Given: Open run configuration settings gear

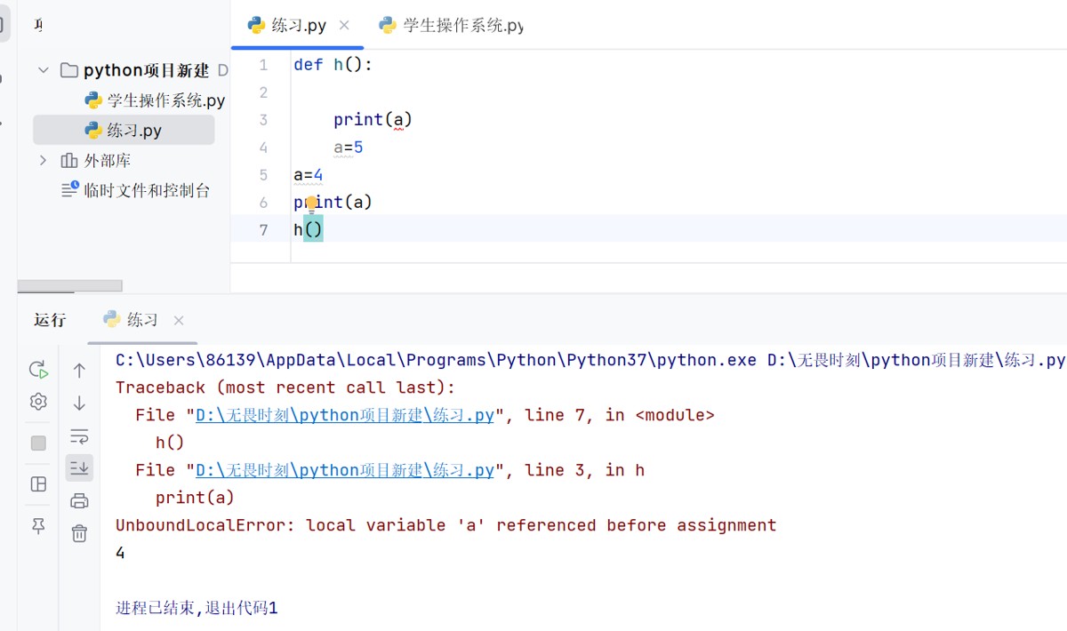Looking at the screenshot, I should [x=38, y=402].
